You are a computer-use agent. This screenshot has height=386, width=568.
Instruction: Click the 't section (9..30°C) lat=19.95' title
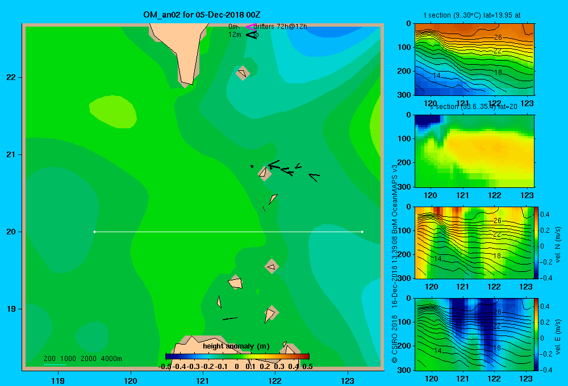tap(473, 15)
